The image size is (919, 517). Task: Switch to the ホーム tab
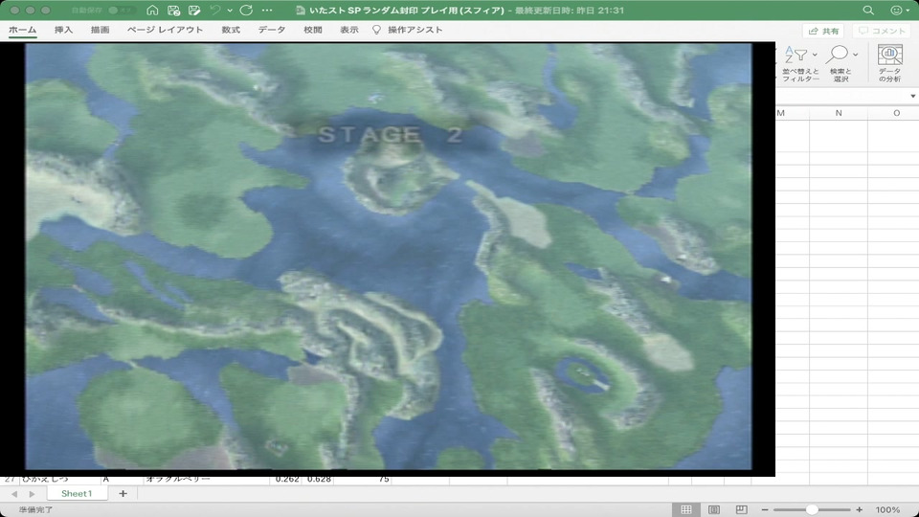pos(22,30)
